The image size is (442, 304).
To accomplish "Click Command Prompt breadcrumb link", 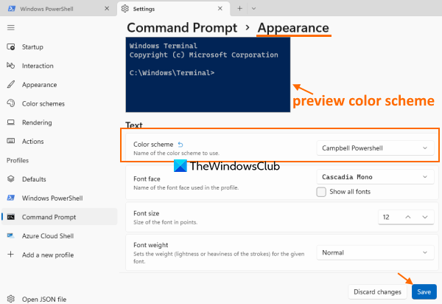I will (x=182, y=27).
